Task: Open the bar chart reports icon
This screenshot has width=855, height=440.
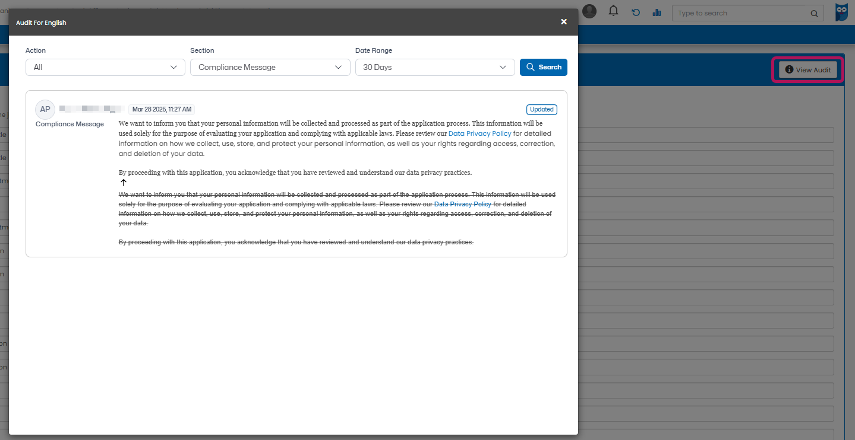Action: click(x=657, y=12)
